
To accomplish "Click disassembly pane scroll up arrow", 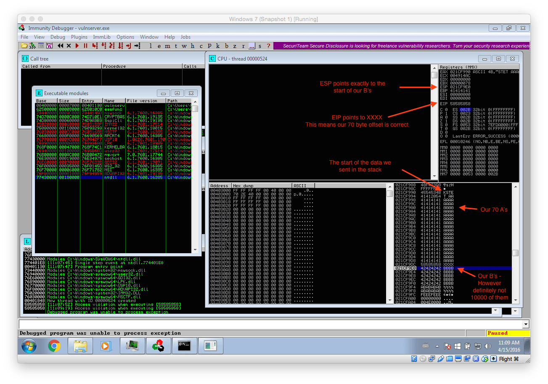I will click(434, 68).
